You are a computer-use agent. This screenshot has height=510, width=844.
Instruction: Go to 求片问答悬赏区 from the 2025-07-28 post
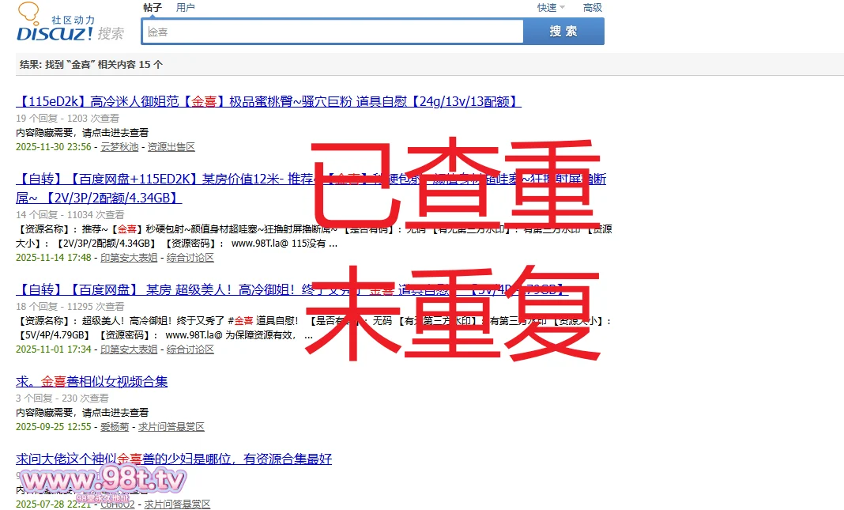(x=177, y=504)
